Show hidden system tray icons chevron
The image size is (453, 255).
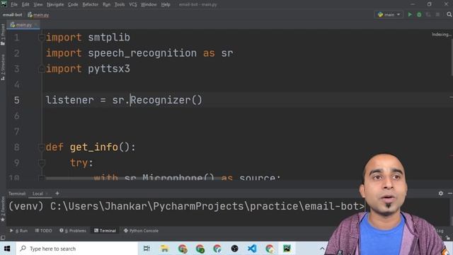click(x=322, y=249)
